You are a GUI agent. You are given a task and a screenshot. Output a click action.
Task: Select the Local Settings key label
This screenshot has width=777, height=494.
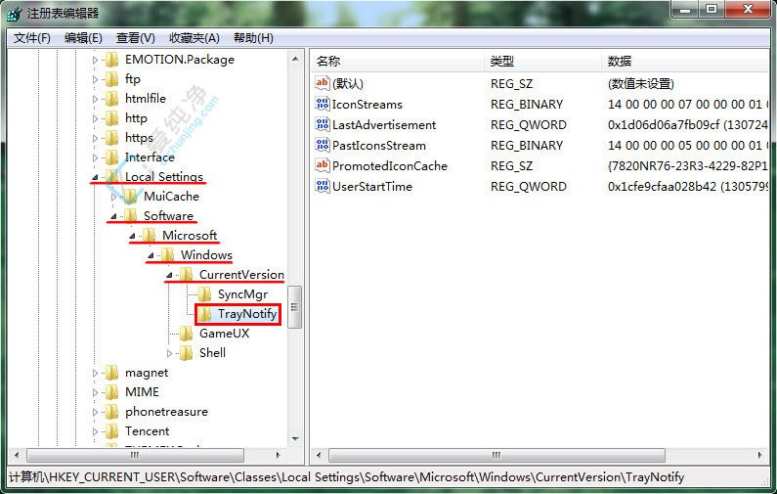pyautogui.click(x=164, y=177)
